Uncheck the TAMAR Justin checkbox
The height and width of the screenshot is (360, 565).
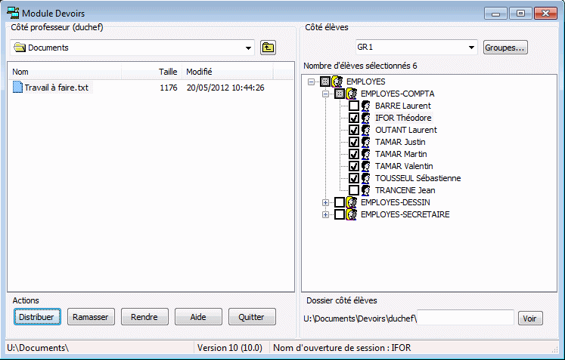(x=354, y=142)
